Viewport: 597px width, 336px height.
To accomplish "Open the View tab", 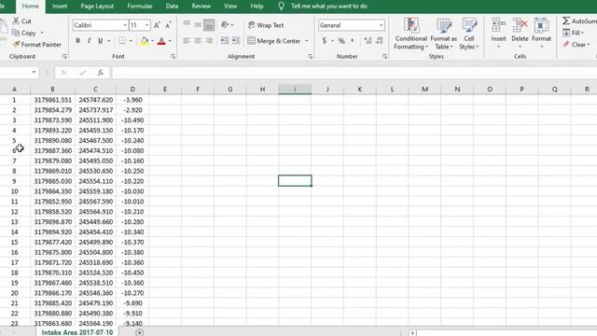I will click(x=230, y=7).
